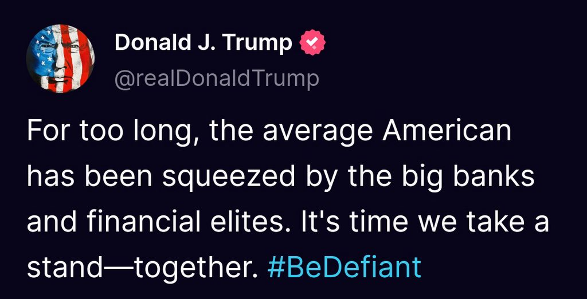This screenshot has height=299, width=587.
Task: Click the red-striped side of the avatar
Action: pos(77,57)
